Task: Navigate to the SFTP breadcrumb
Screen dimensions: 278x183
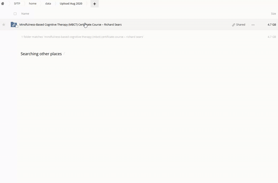Action: point(17,4)
